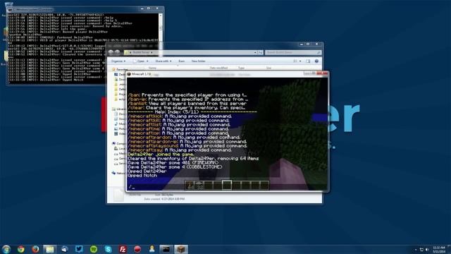This screenshot has height=254, width=451.
Task: Click the '/ban' help line in chat
Action: (187, 95)
